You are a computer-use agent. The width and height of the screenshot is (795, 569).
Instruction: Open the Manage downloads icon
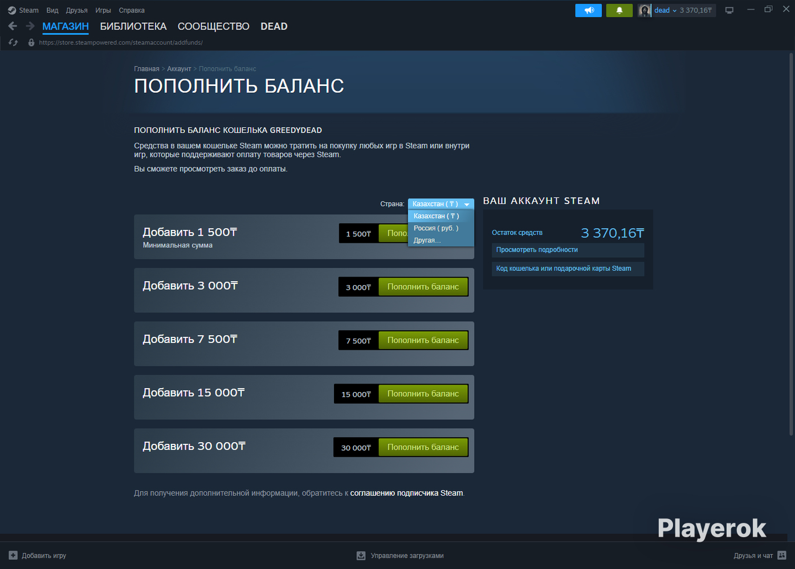[x=361, y=555]
